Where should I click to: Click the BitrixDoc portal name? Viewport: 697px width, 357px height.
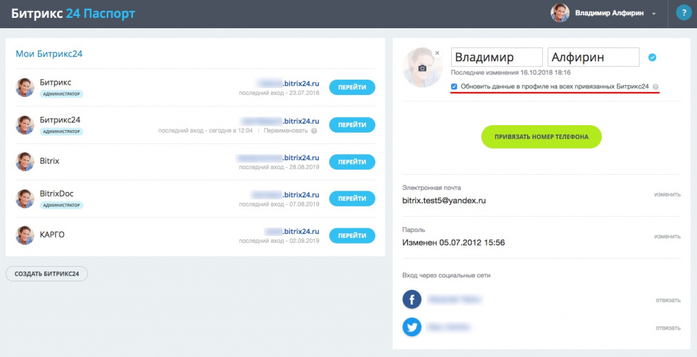[x=56, y=194]
